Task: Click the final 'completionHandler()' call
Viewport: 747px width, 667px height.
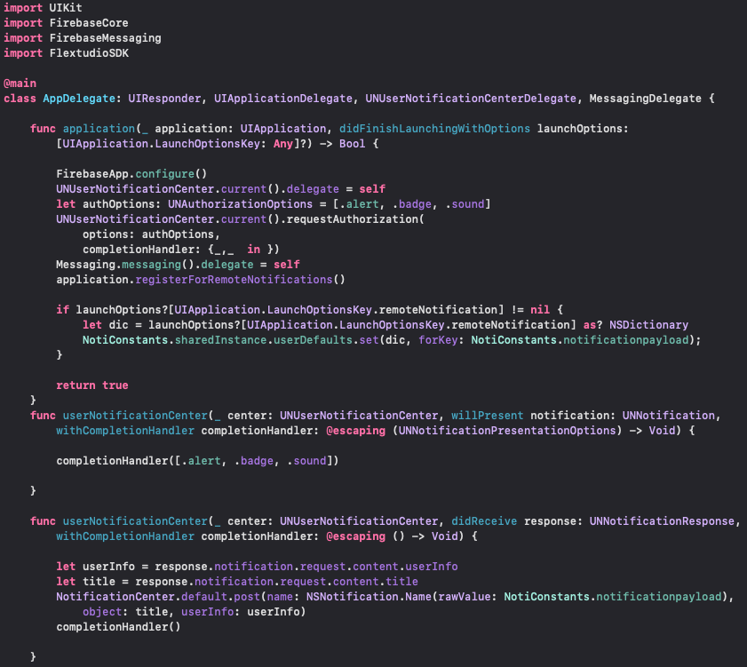Action: pos(119,627)
